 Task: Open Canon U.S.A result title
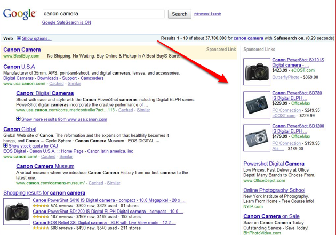pyautogui.click(x=19, y=67)
